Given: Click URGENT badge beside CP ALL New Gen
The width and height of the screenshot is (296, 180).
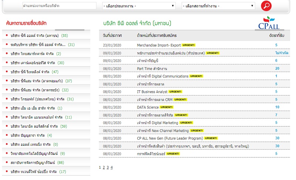Looking at the screenshot, I should pos(211,138).
